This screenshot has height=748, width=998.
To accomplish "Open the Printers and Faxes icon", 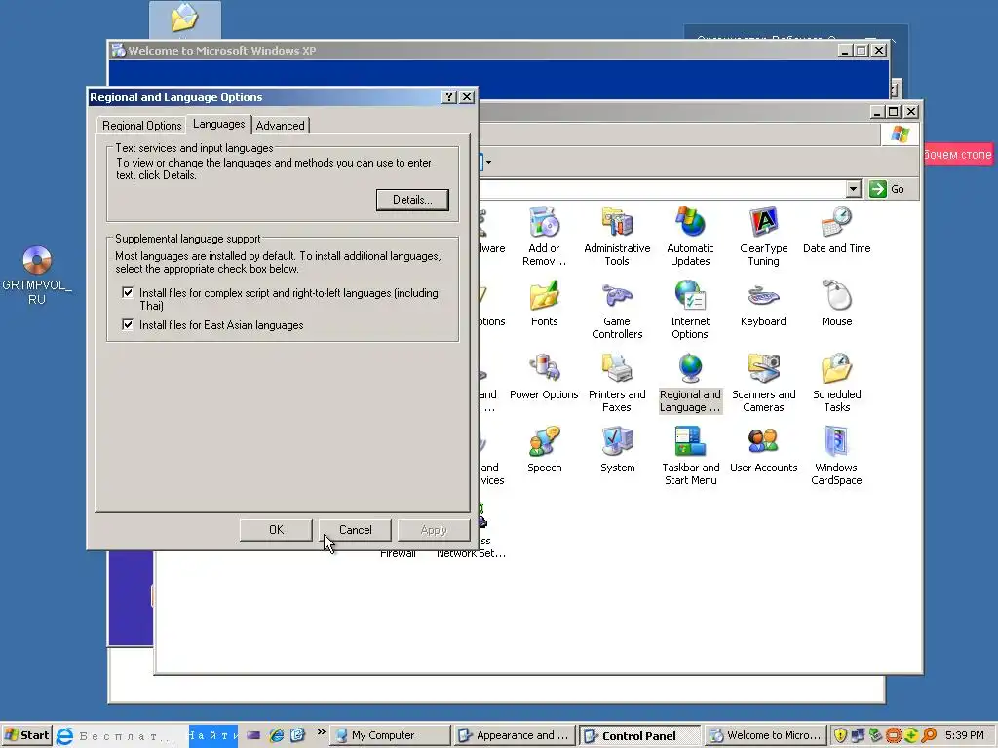I will [617, 382].
